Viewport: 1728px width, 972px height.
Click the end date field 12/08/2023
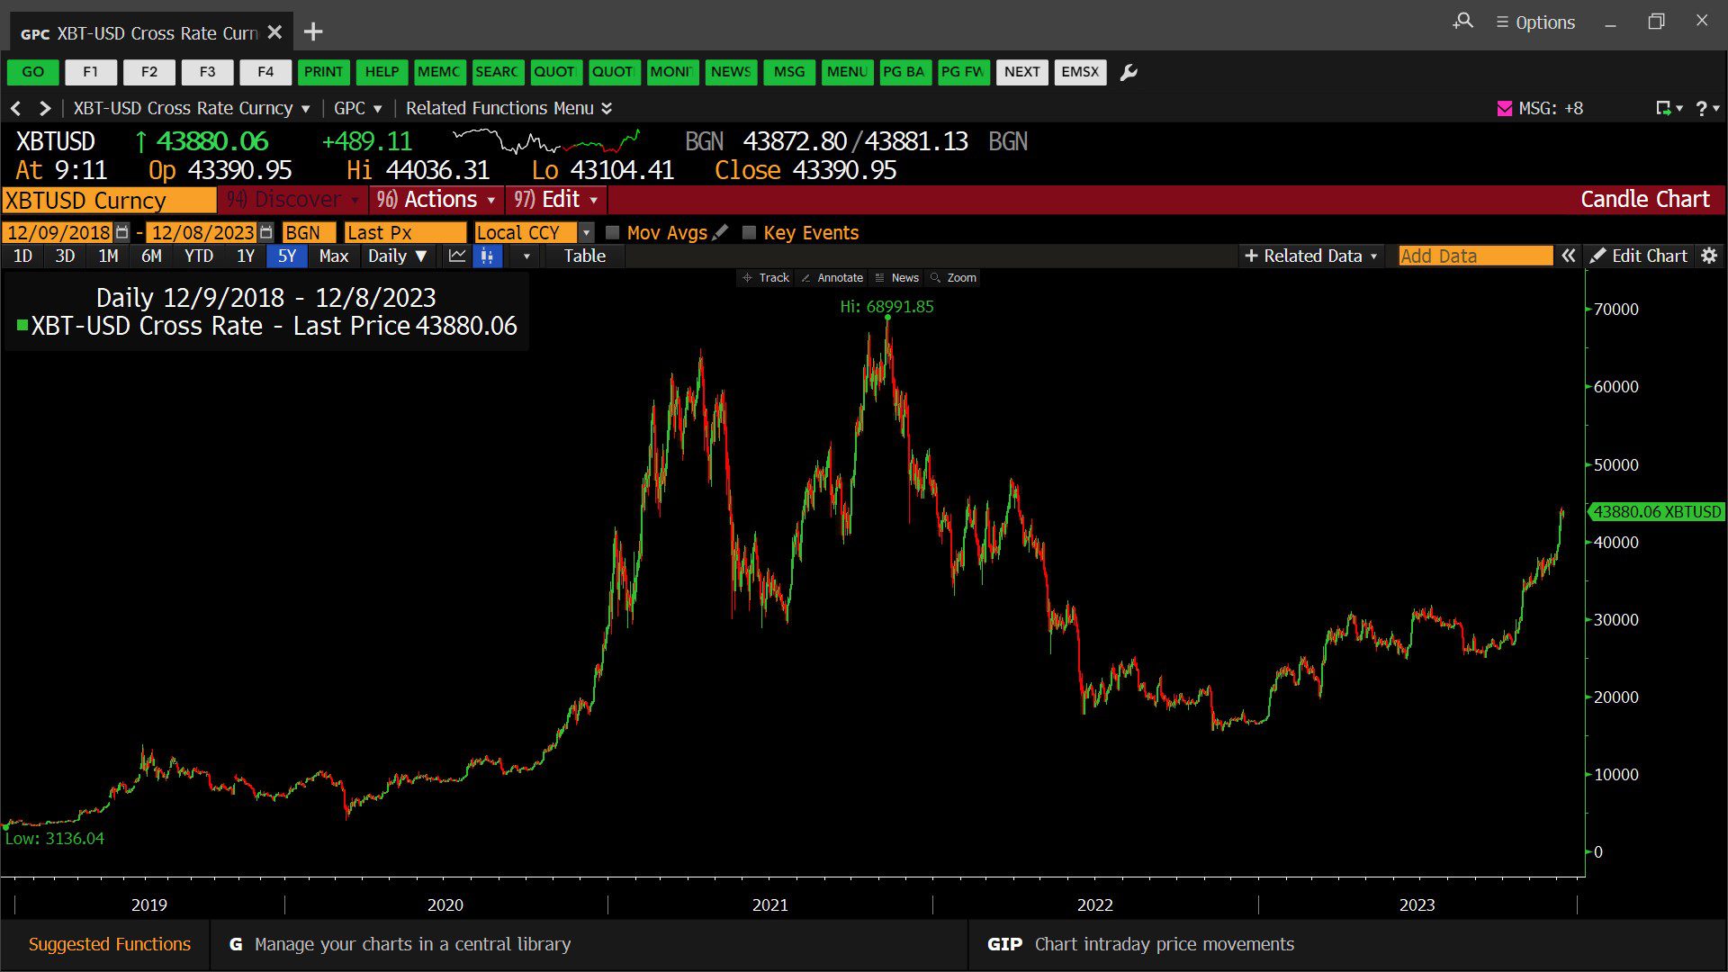(202, 232)
